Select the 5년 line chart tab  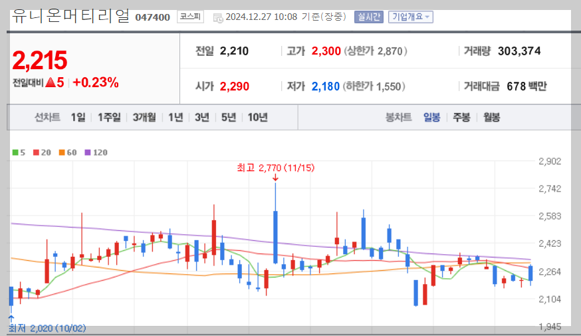[x=229, y=118]
